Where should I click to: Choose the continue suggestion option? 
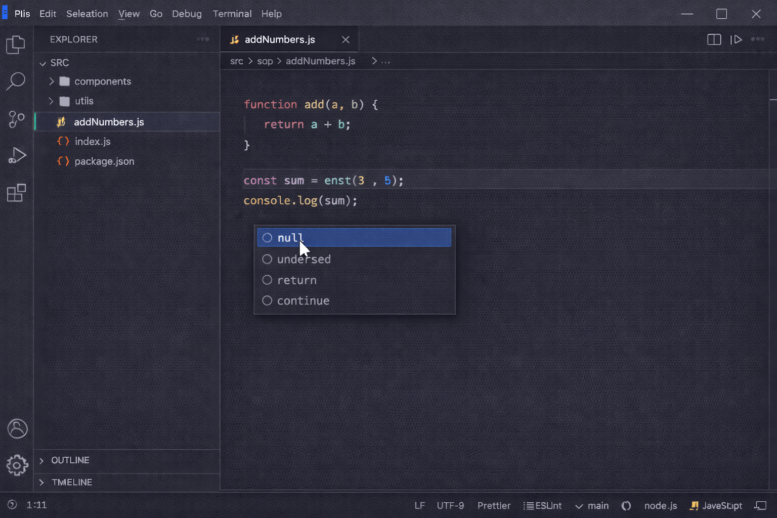click(x=303, y=300)
